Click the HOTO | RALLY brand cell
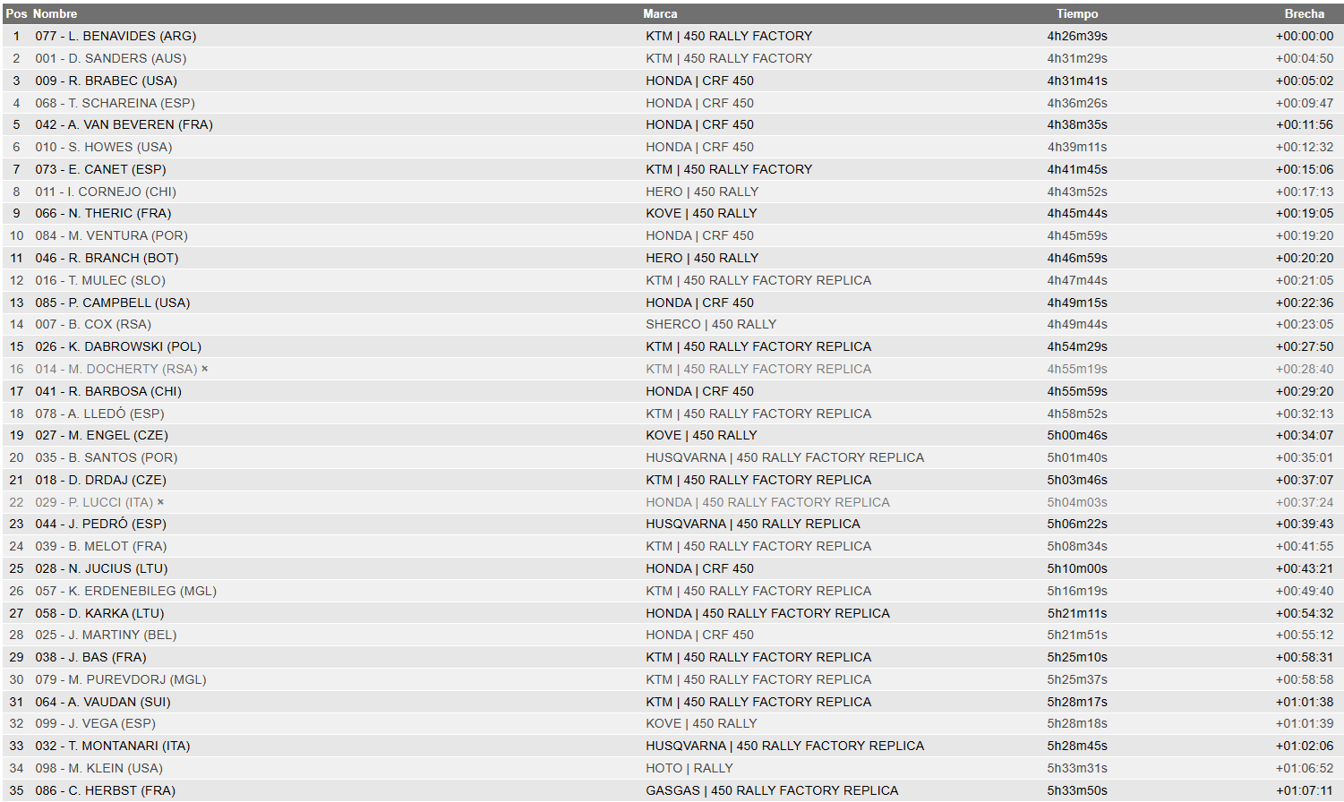This screenshot has height=802, width=1344. [689, 768]
